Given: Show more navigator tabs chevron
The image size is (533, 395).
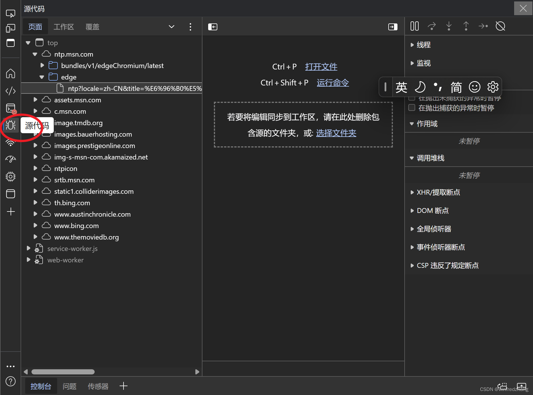Looking at the screenshot, I should click(172, 27).
